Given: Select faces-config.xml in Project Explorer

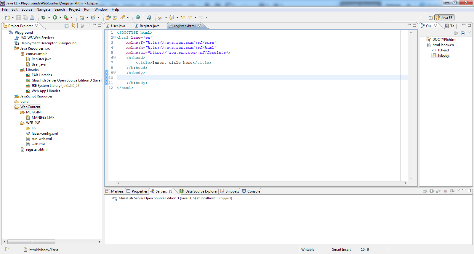Looking at the screenshot, I should [x=42, y=133].
